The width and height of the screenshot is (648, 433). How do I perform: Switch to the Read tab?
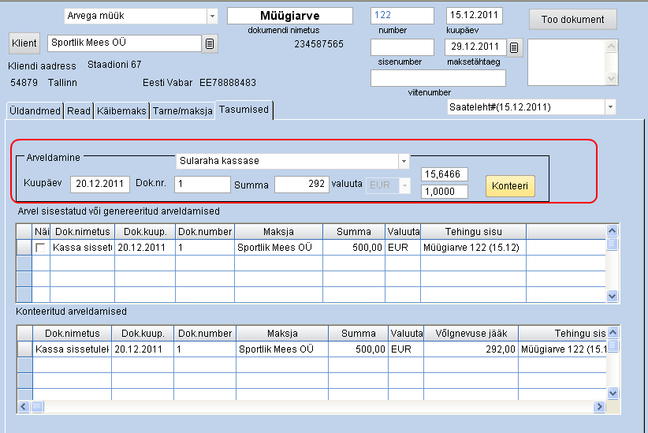click(79, 111)
